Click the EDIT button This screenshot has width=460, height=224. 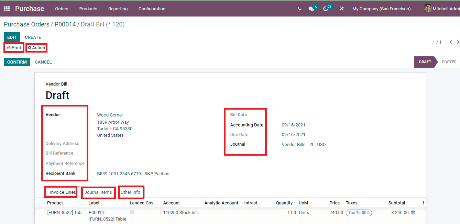pos(12,37)
